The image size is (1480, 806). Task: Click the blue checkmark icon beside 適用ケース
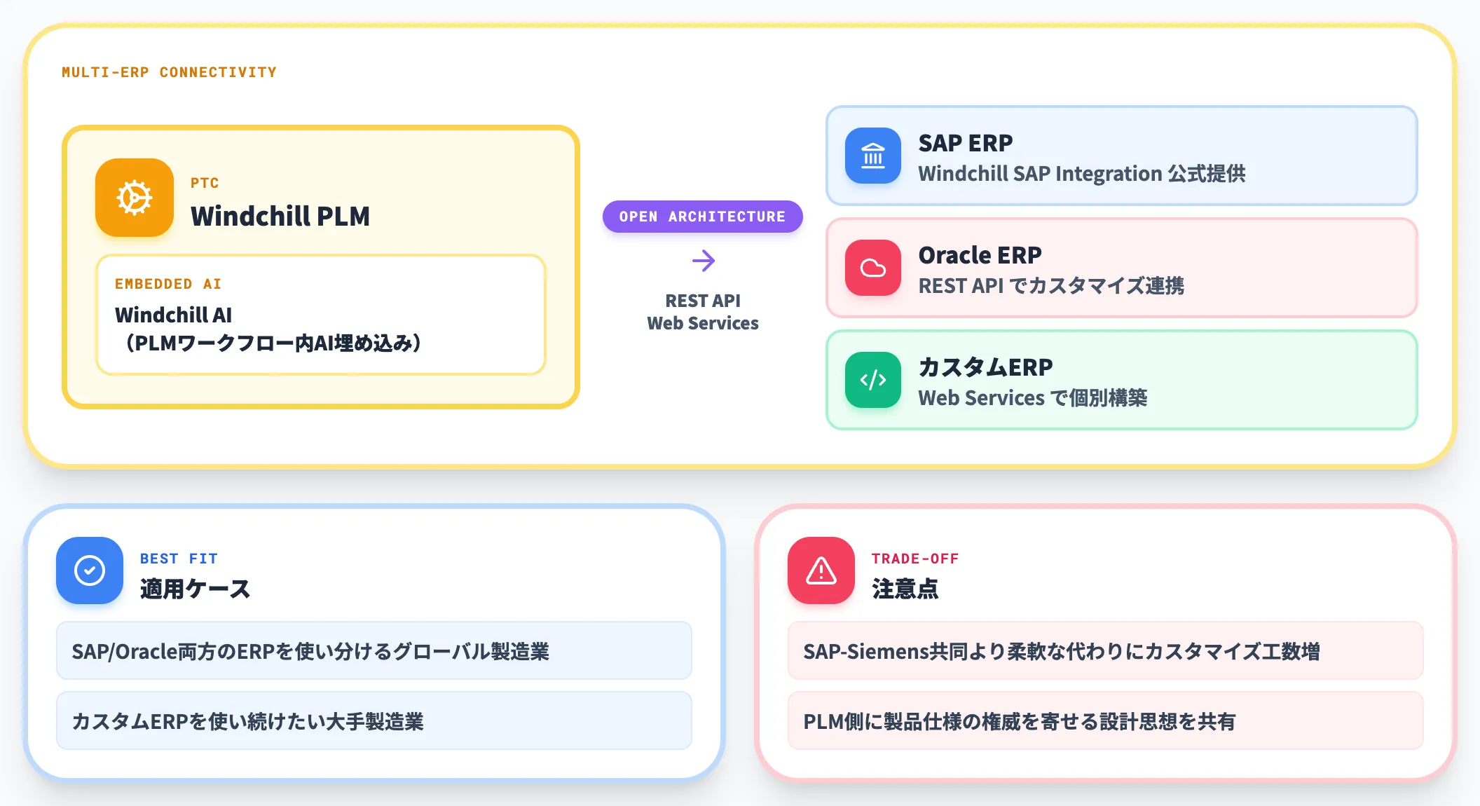(90, 571)
